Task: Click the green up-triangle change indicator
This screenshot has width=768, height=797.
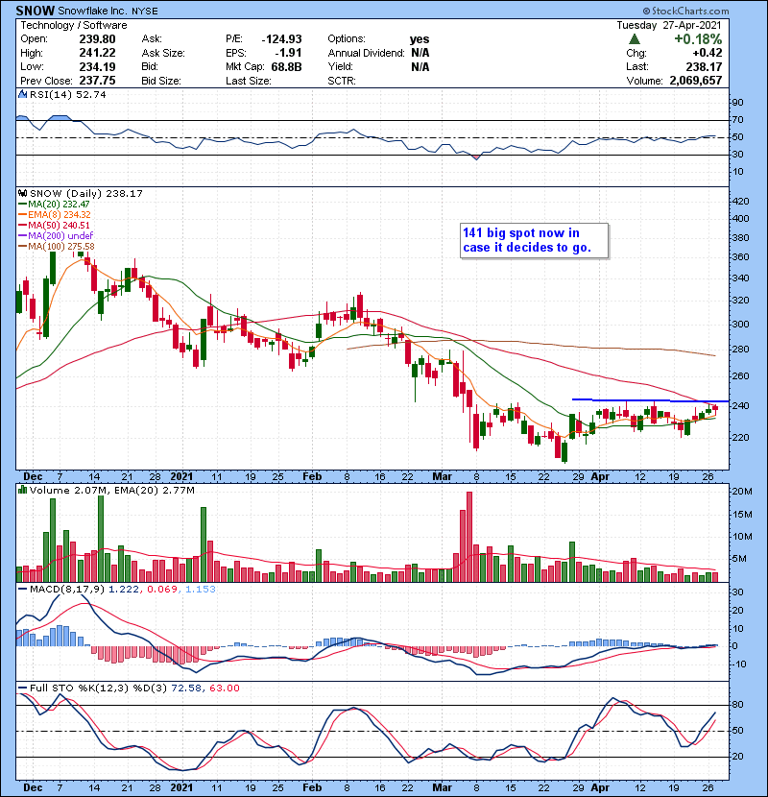Action: pyautogui.click(x=634, y=39)
